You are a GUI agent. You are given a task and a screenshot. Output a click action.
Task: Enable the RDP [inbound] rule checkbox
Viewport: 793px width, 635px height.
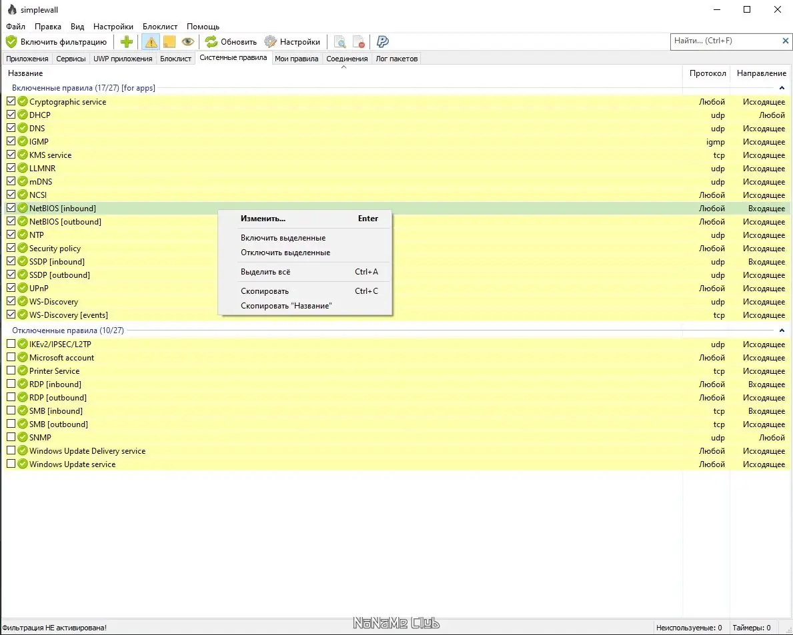tap(11, 384)
